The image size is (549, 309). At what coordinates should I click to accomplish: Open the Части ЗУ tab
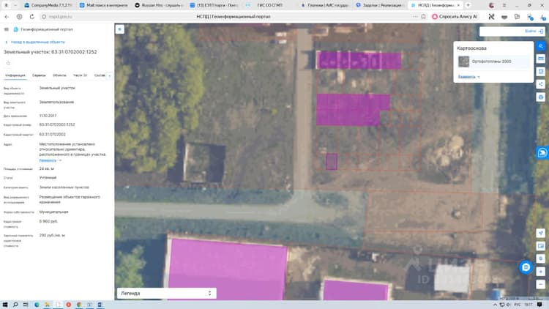pos(80,75)
